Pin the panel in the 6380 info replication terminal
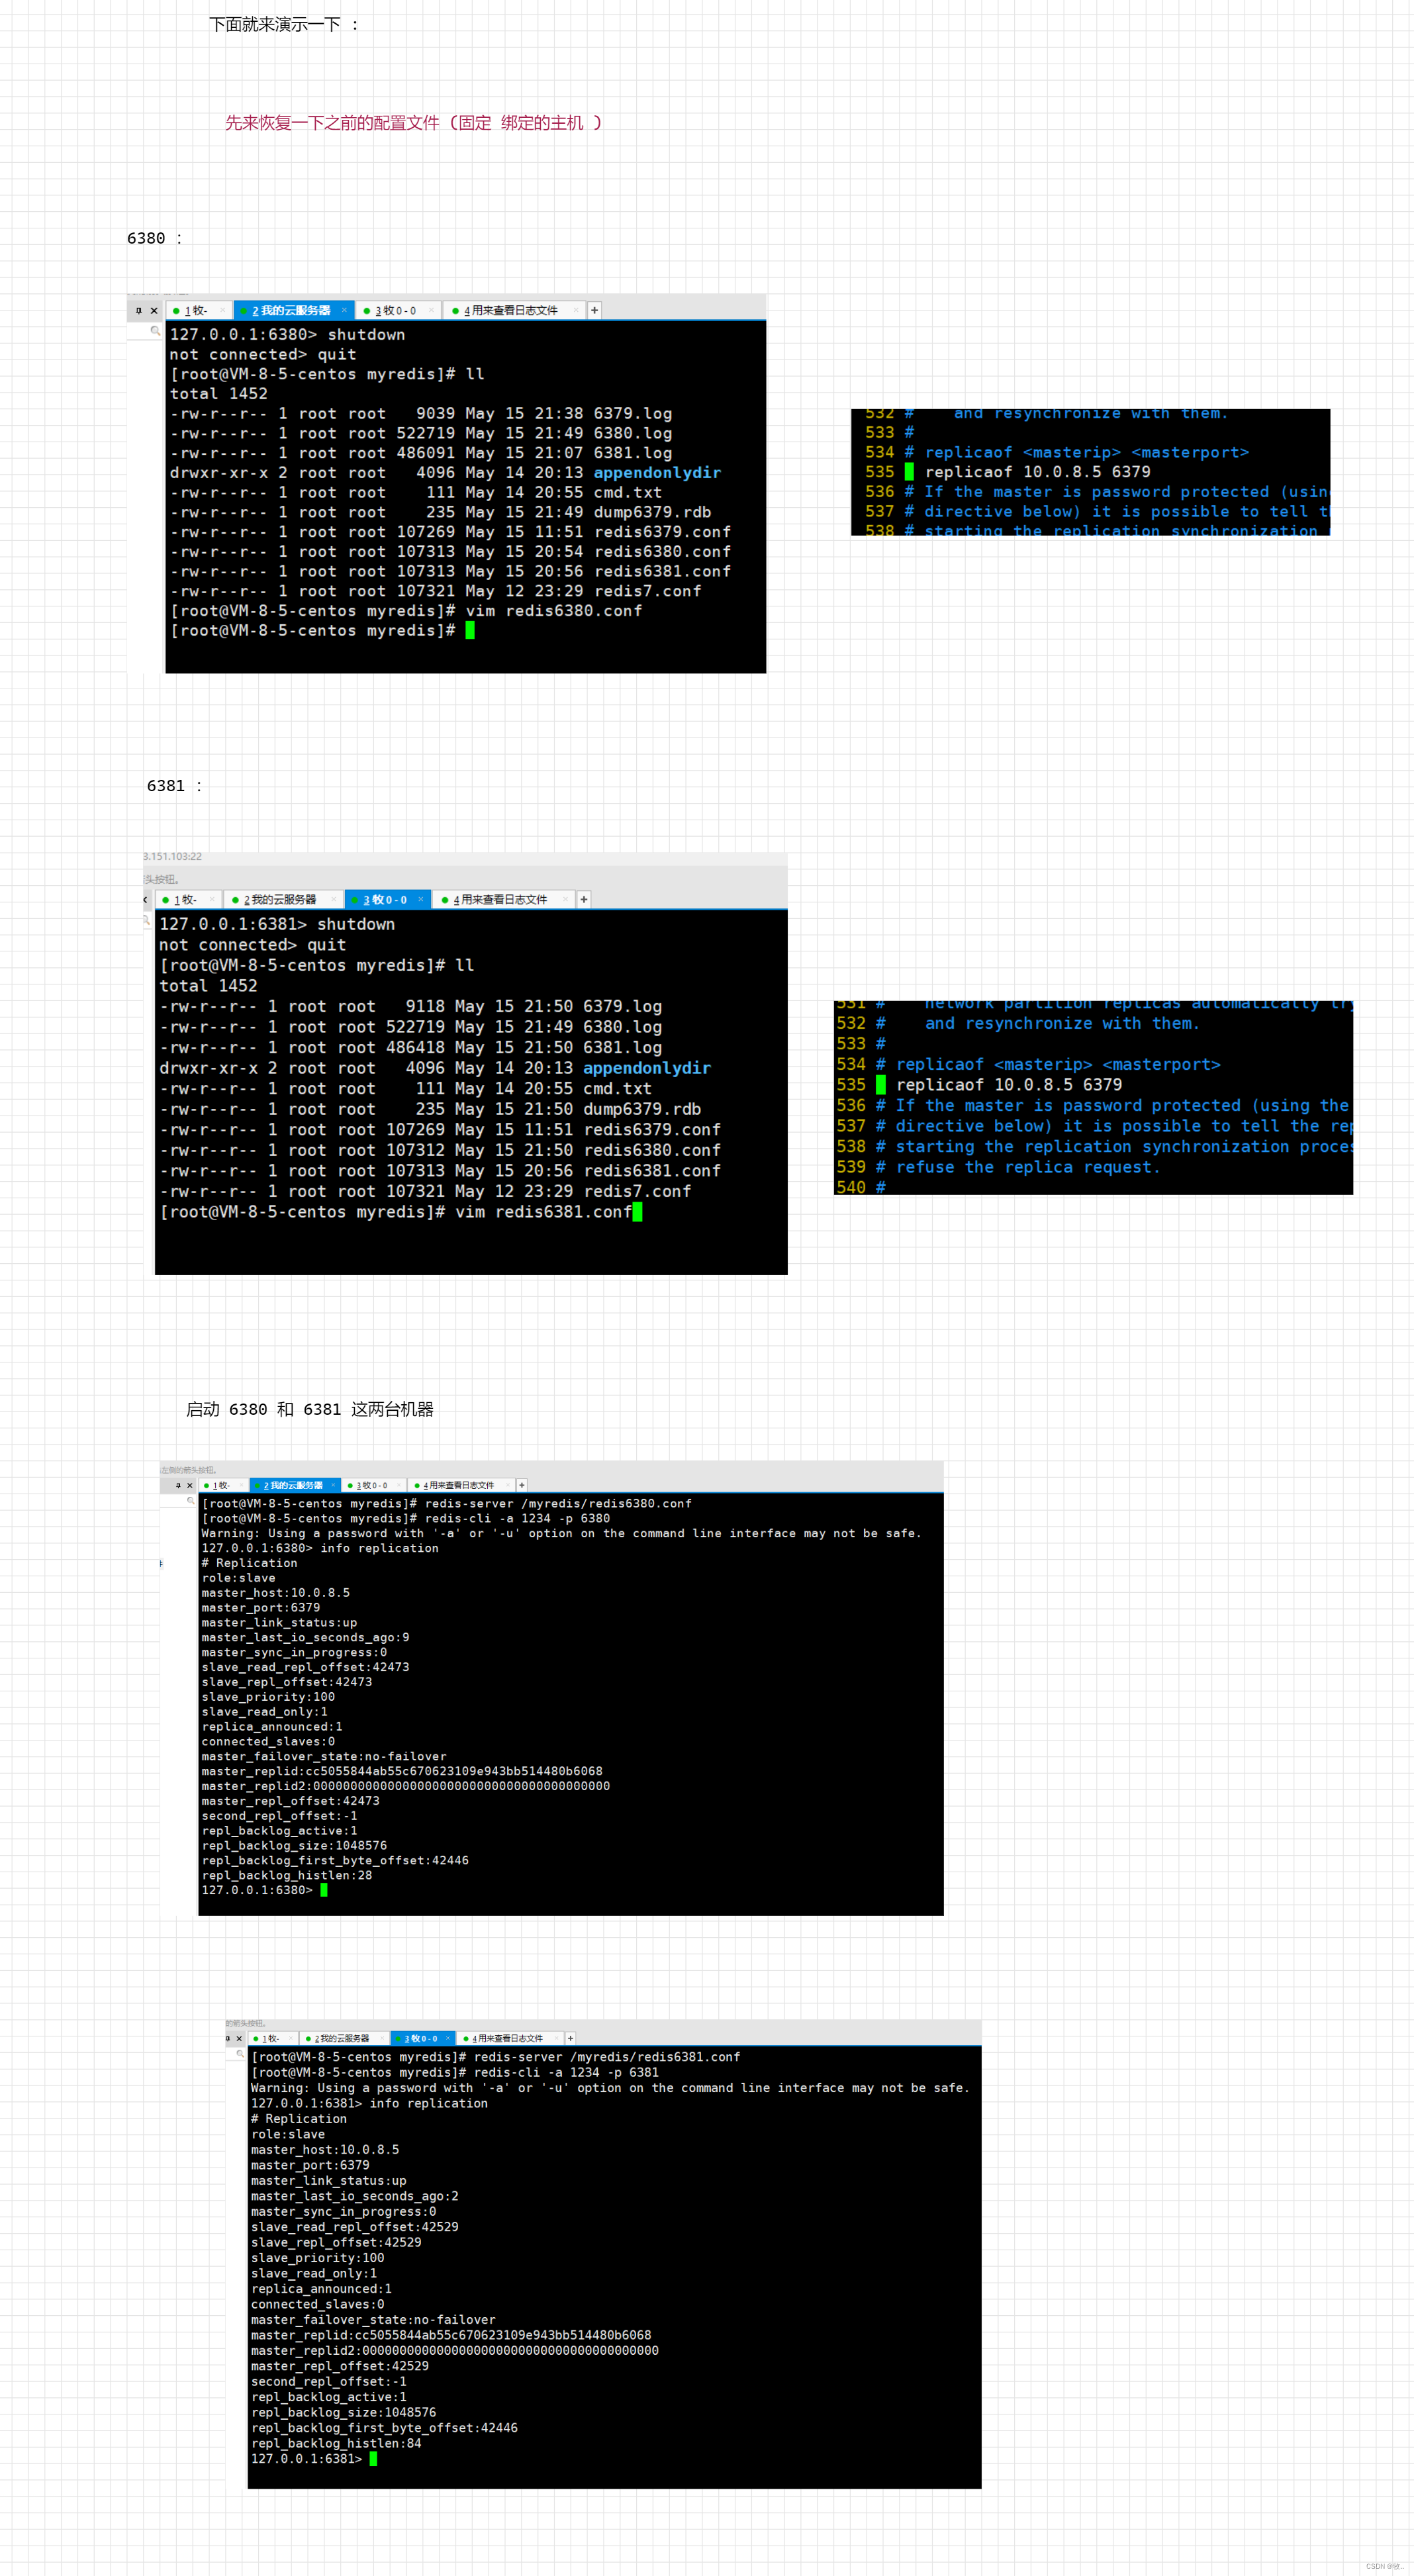Image resolution: width=1414 pixels, height=2576 pixels. click(178, 1486)
